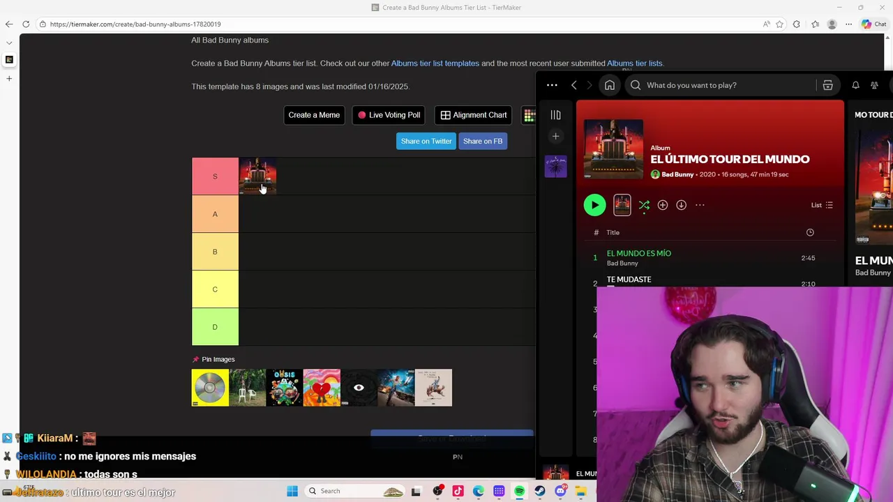Open the 'Albums tier lists' link

634,63
